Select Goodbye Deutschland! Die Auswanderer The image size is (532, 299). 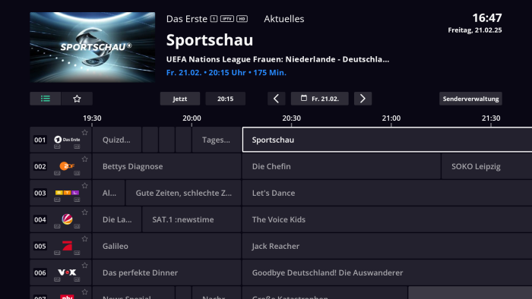coord(387,272)
